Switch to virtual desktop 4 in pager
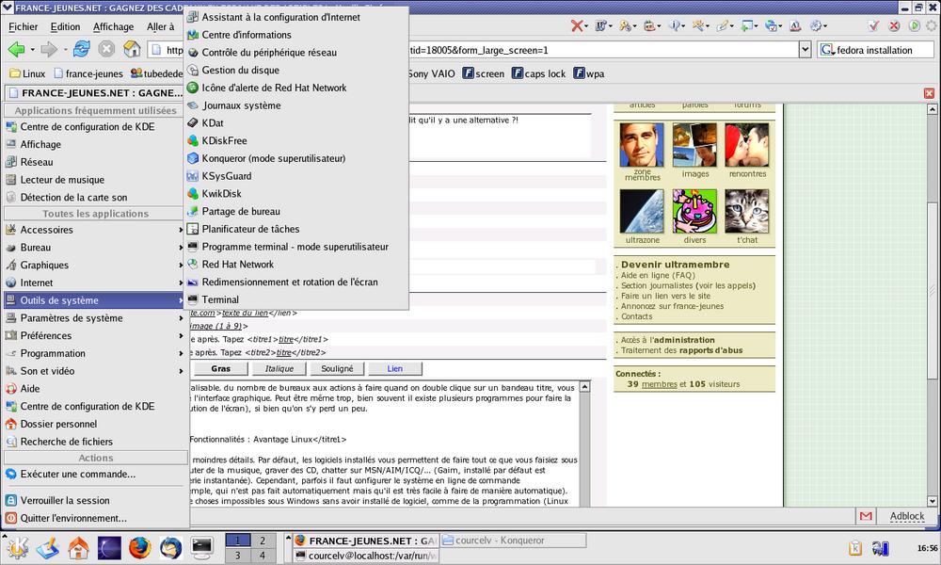This screenshot has height=565, width=941. click(263, 556)
